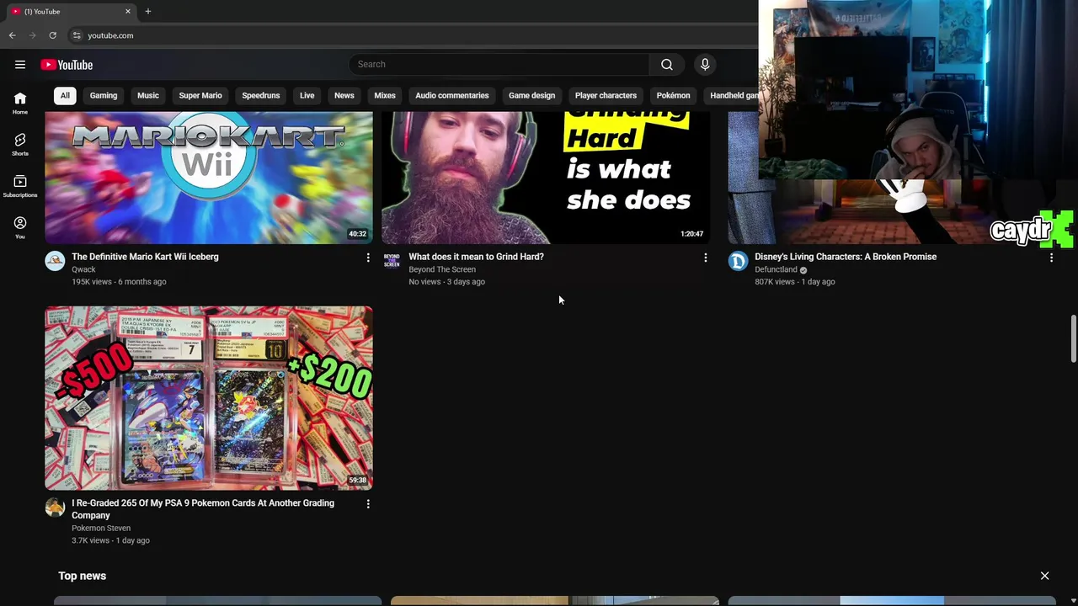Screen dimensions: 1078x606
Task: Select the Super Mario filter chip
Action: [200, 95]
